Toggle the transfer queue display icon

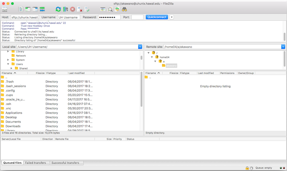pos(42,9)
